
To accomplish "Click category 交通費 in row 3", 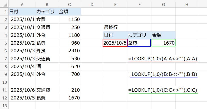I will pos(47,27).
